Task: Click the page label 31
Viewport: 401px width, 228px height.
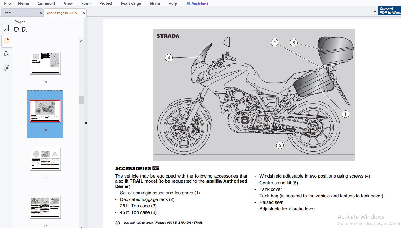Action: click(45, 178)
